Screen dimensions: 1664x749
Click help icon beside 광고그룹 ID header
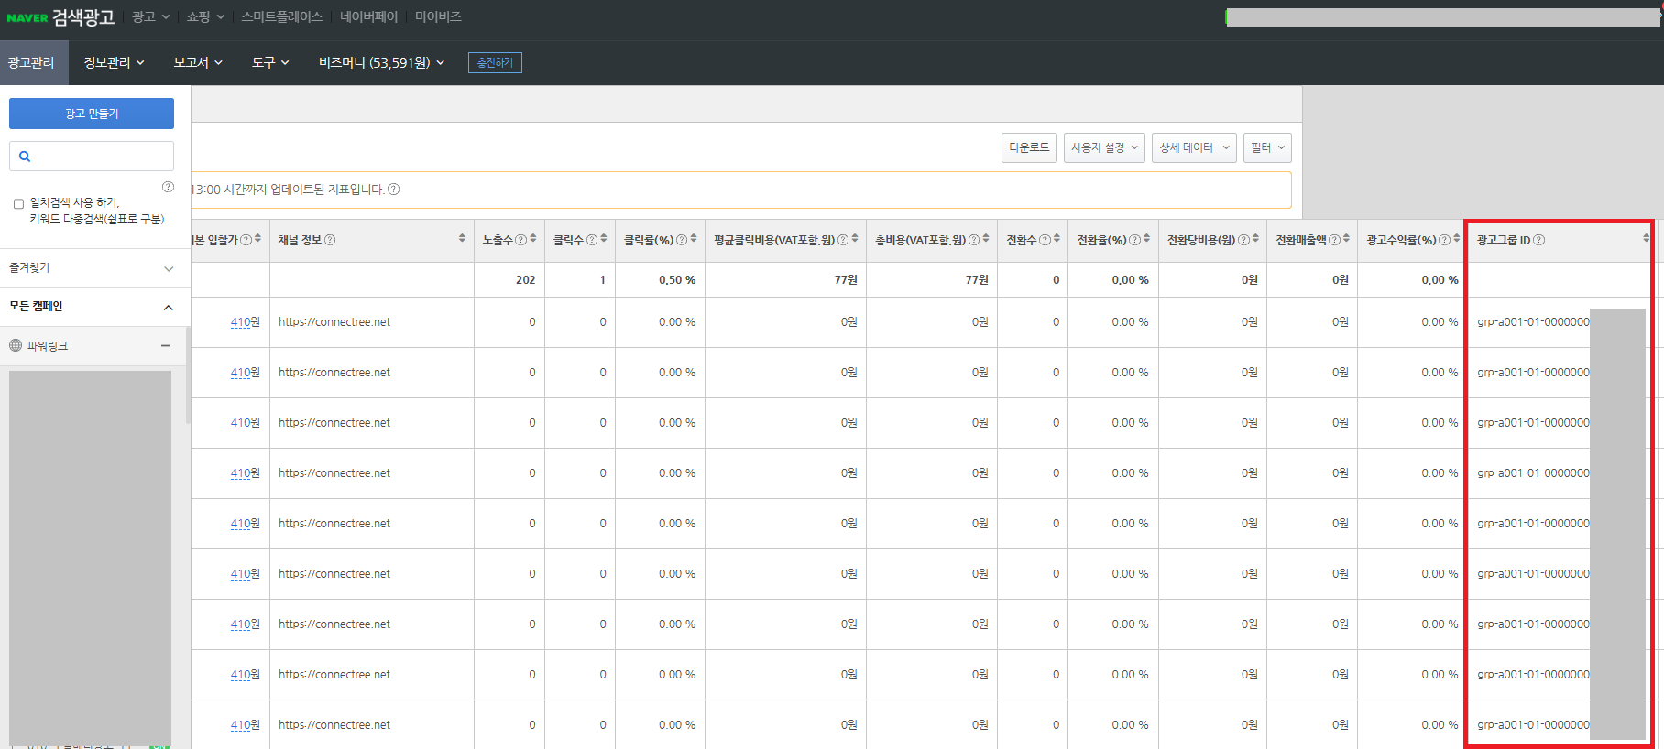click(x=1539, y=240)
